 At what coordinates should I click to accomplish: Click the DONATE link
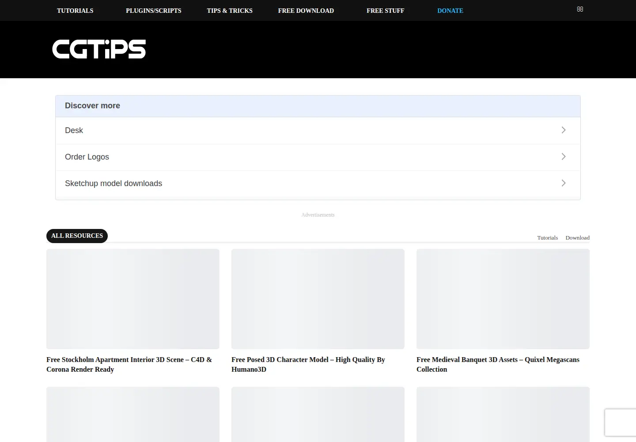coord(450,11)
